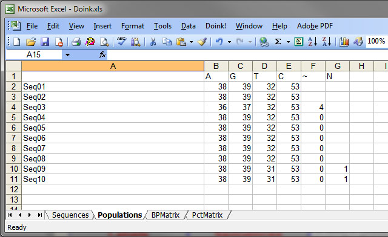Open the Data menu
The height and width of the screenshot is (237, 388).
tap(189, 26)
